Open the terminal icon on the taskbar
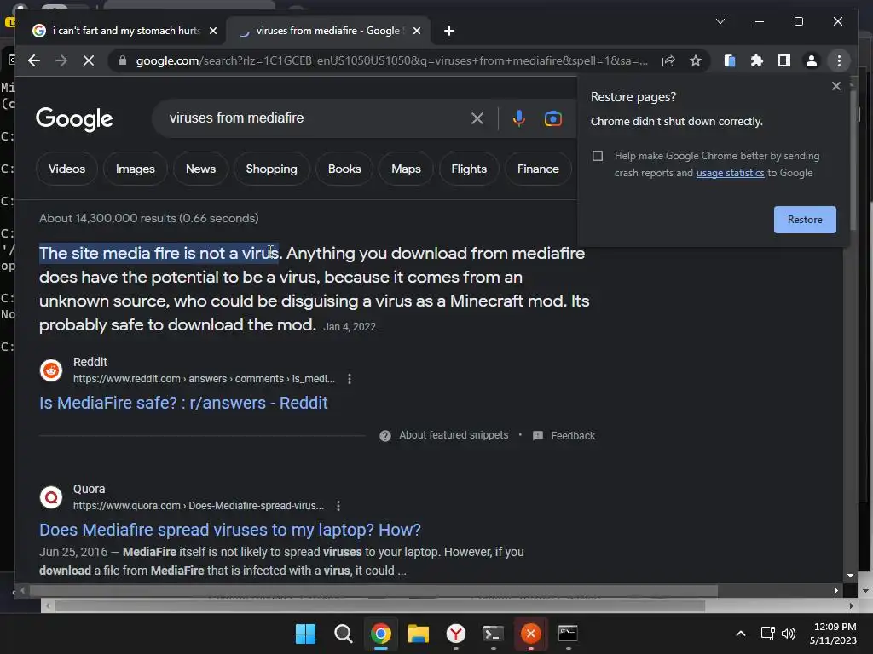The height and width of the screenshot is (654, 873). [494, 634]
